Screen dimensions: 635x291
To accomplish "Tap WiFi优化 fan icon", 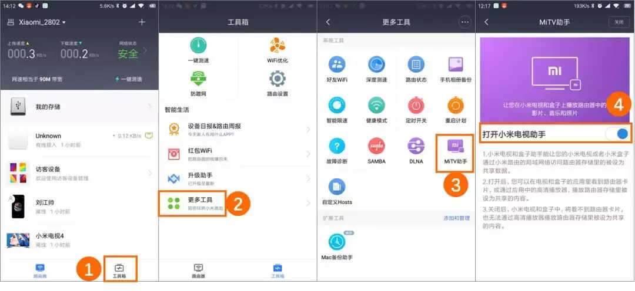I will pyautogui.click(x=278, y=46).
